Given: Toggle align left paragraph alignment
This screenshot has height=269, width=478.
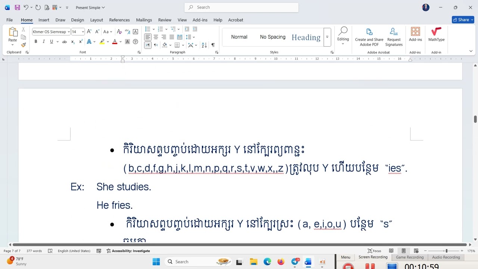Looking at the screenshot, I should [x=148, y=37].
